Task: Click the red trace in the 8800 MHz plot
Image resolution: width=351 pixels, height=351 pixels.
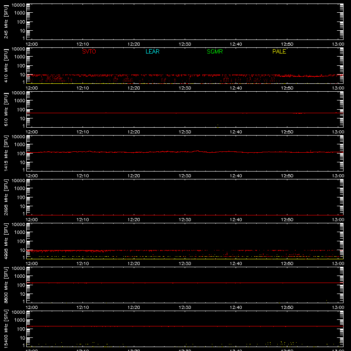Action: click(185, 283)
